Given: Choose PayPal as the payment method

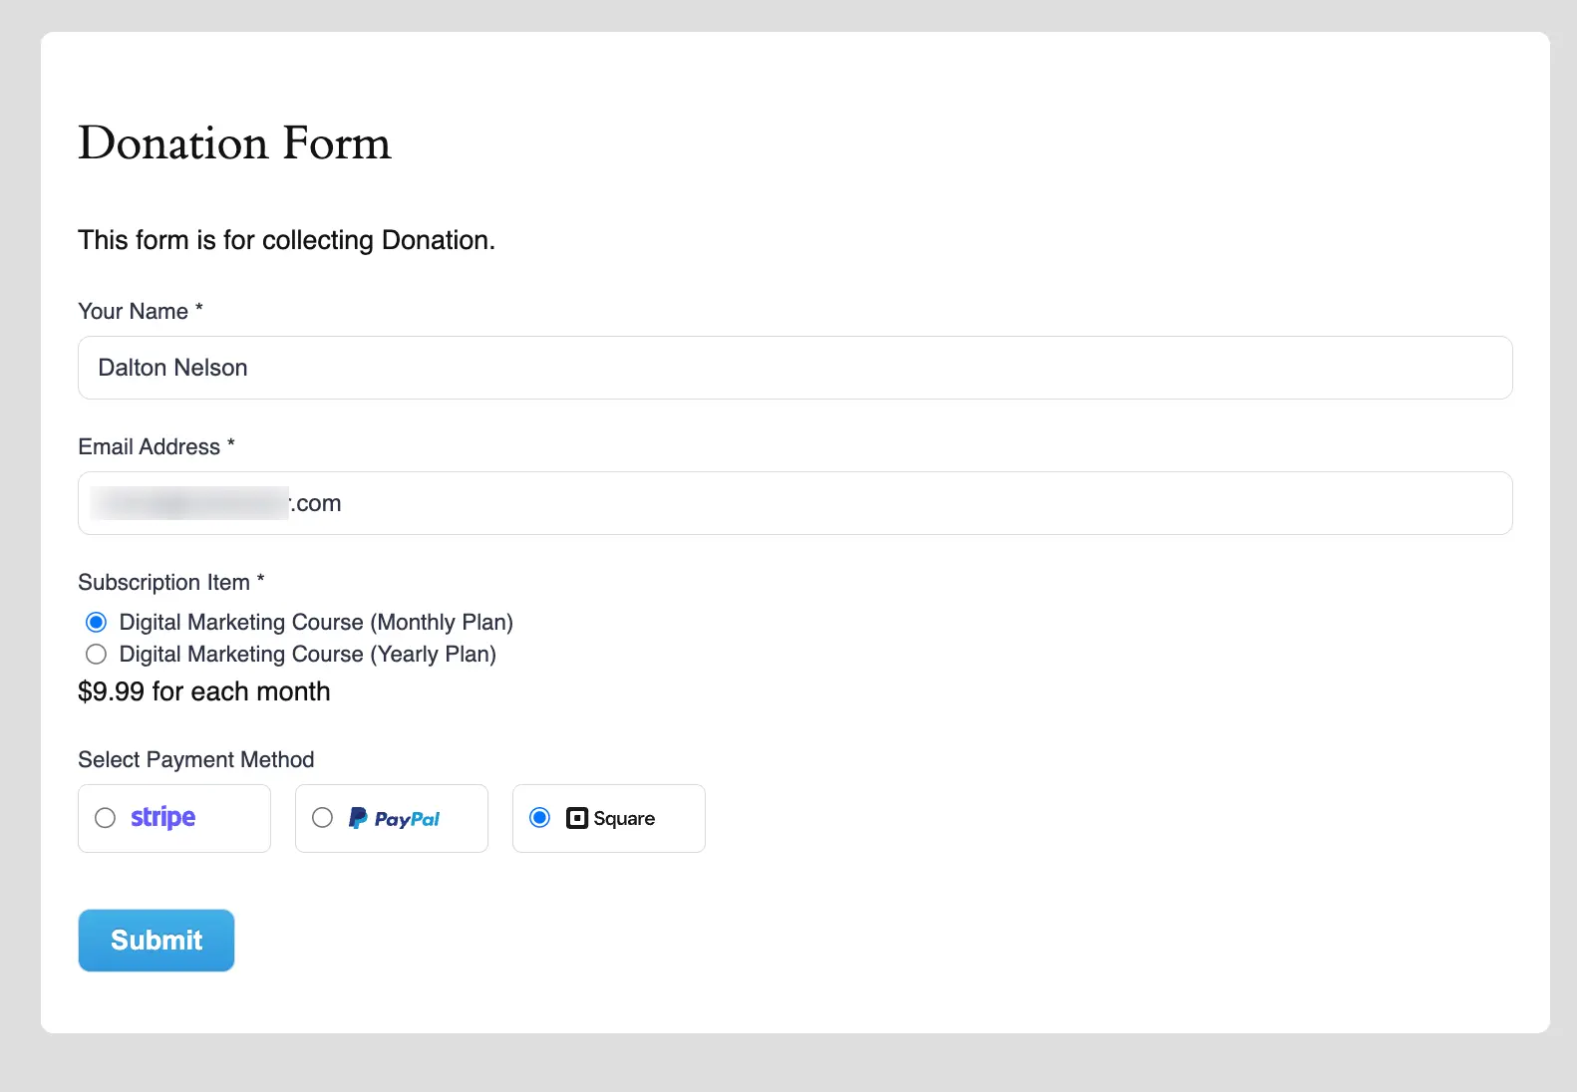Looking at the screenshot, I should [x=322, y=818].
